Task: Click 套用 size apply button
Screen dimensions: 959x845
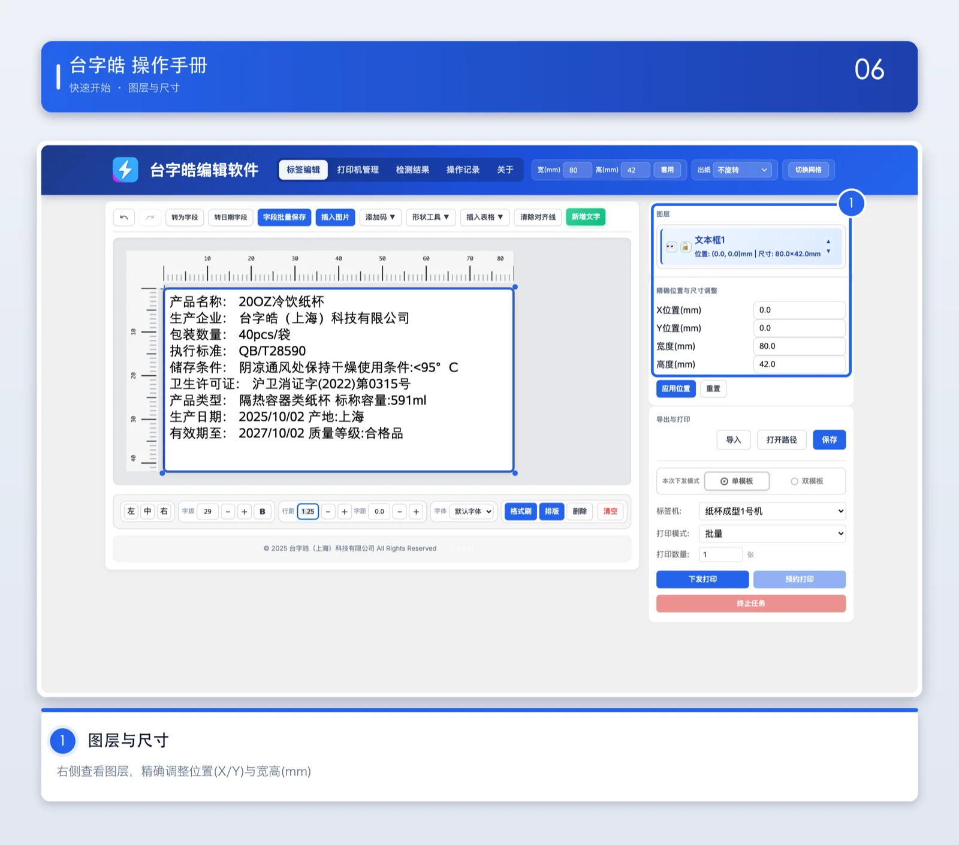Action: (x=667, y=170)
